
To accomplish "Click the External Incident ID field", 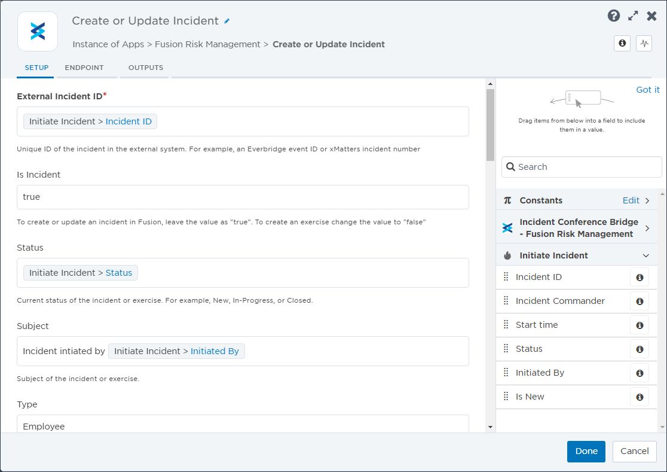I will 243,121.
